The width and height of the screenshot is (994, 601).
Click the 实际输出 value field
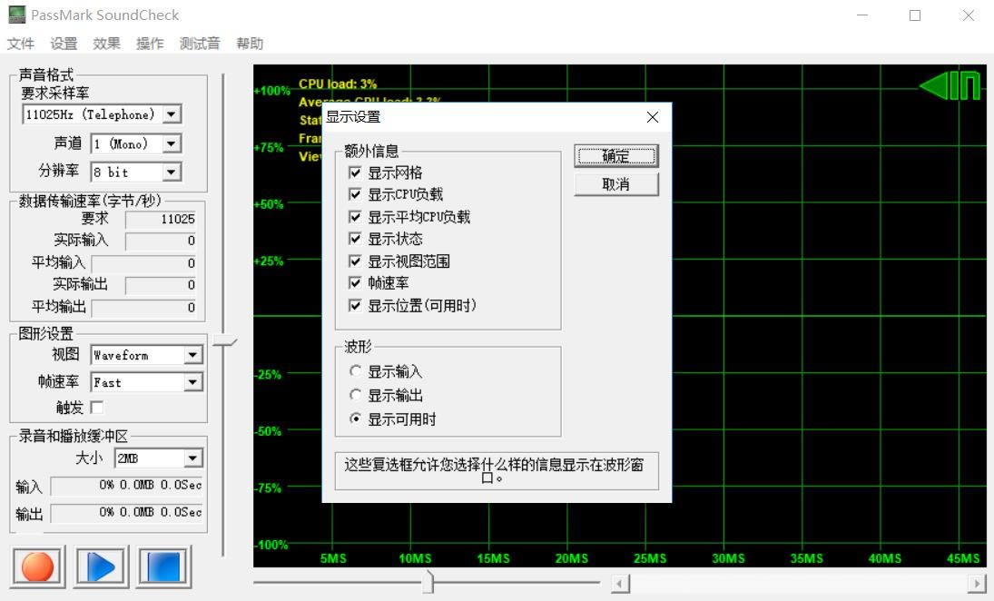(162, 285)
